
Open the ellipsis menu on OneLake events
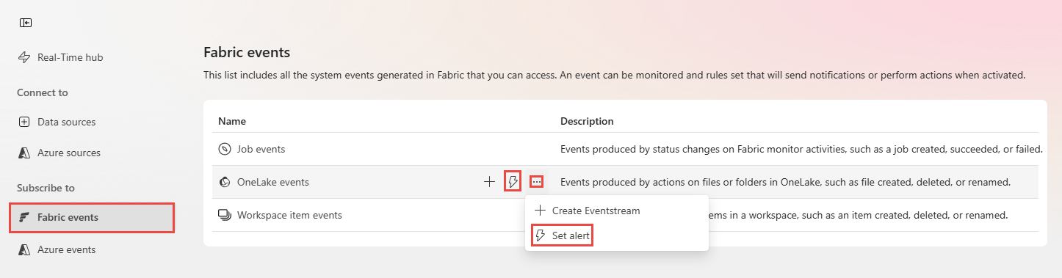tap(537, 181)
